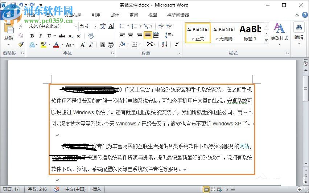Click the Shrink Font icon
This screenshot has width=309, height=193.
[91, 45]
